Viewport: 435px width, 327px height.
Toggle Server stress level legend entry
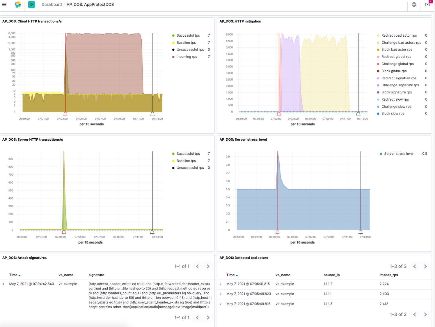399,154
